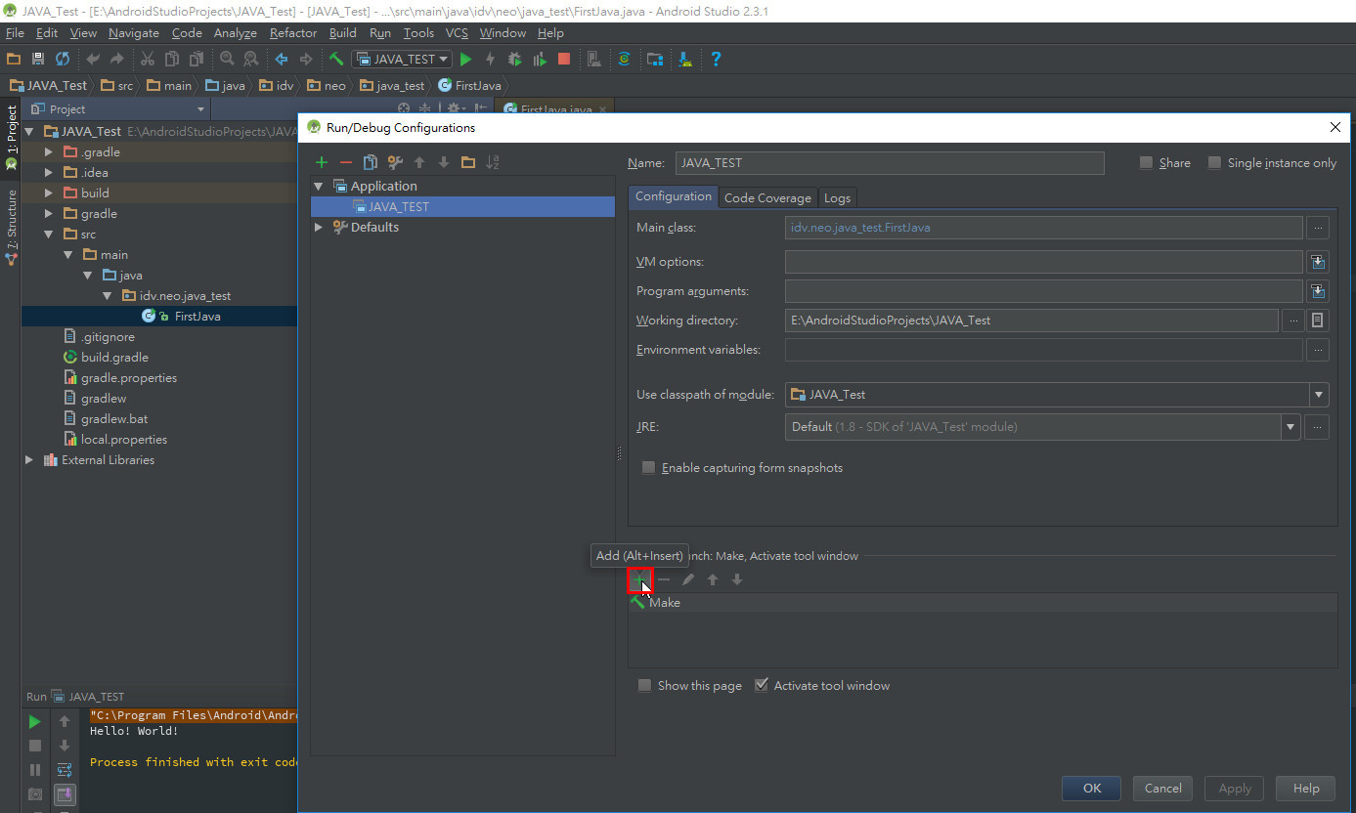This screenshot has width=1356, height=813.
Task: Toggle the Share checkbox
Action: click(1147, 163)
